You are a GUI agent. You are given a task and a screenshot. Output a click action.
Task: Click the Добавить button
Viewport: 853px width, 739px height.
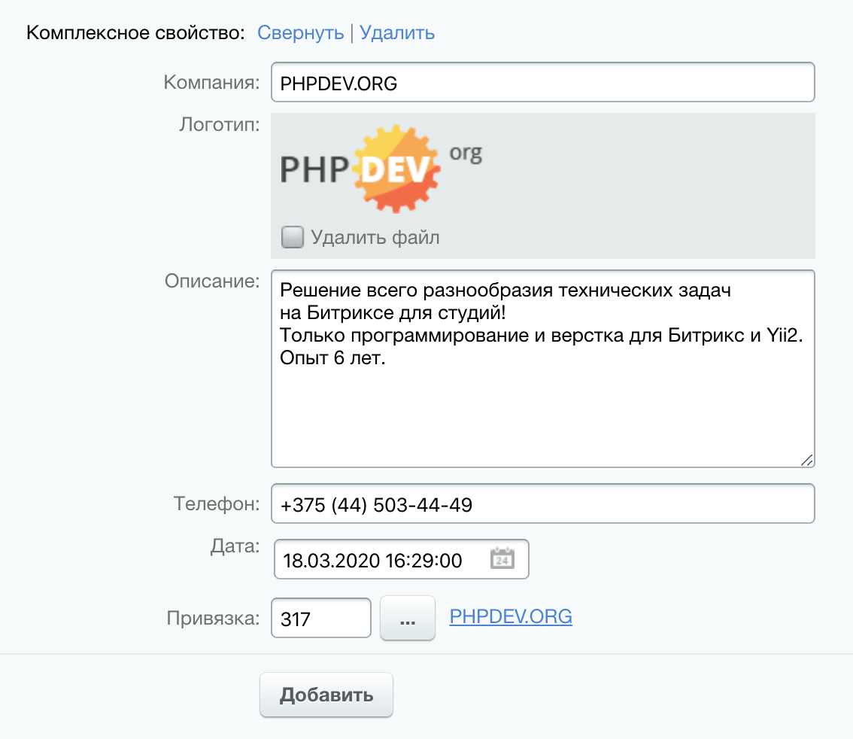click(326, 695)
